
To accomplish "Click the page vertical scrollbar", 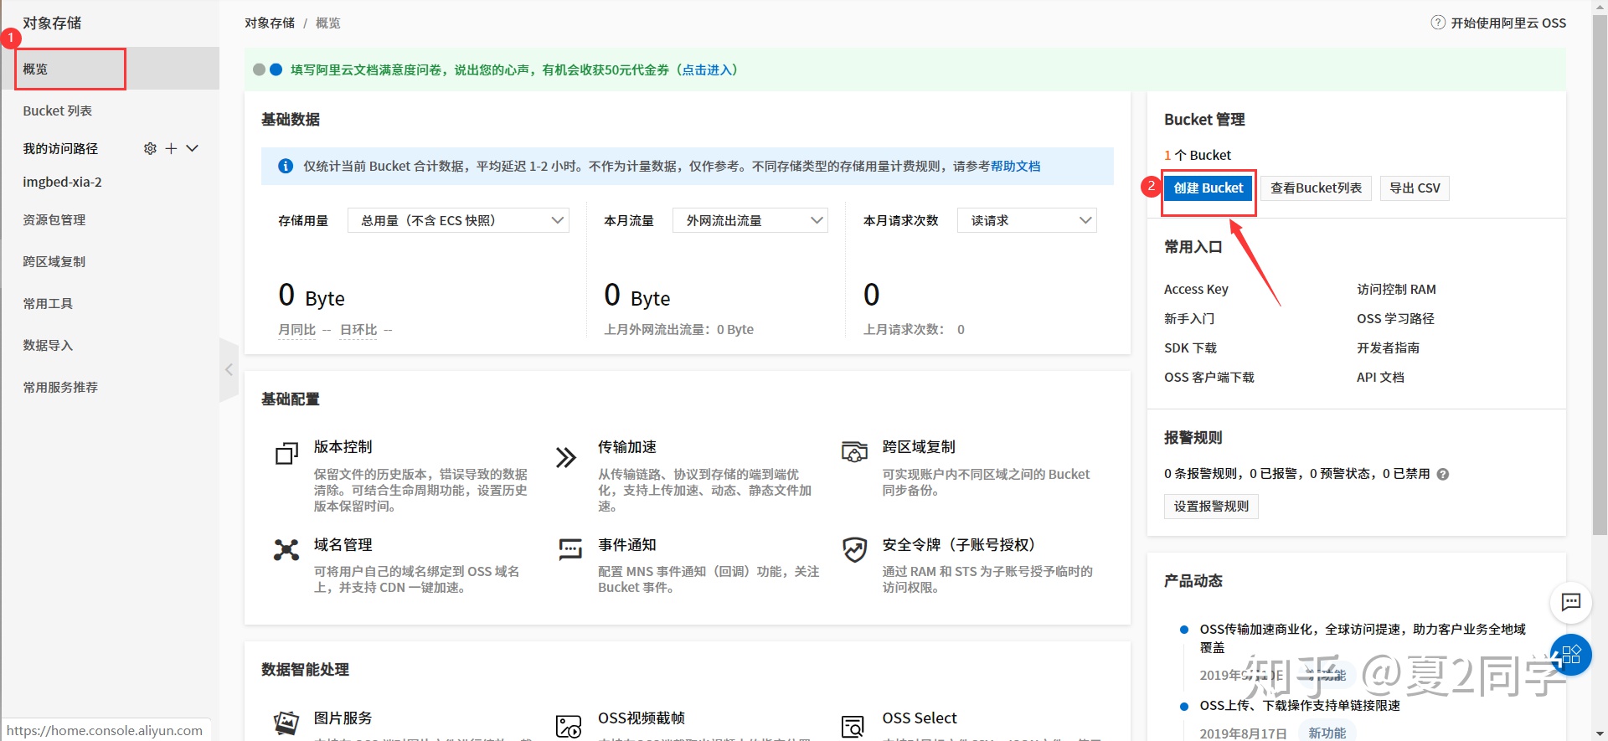I will coord(1599,276).
